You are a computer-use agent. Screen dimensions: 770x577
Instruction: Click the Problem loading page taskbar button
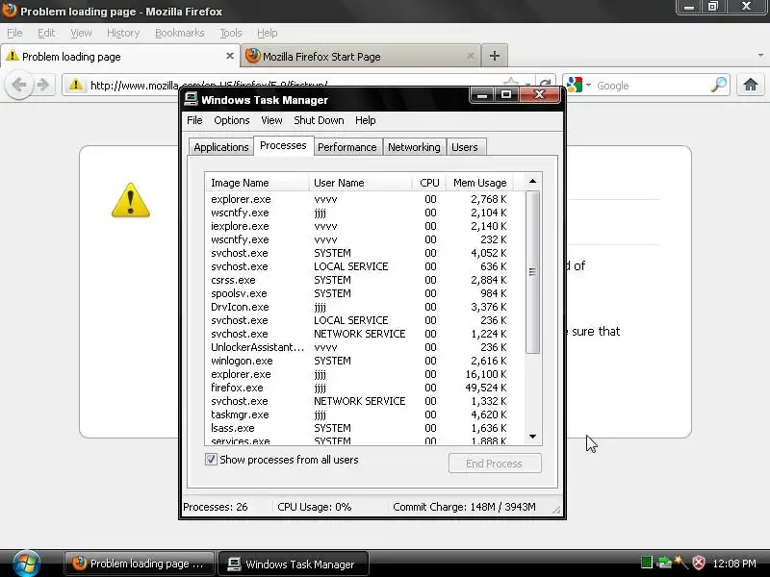[x=139, y=564]
